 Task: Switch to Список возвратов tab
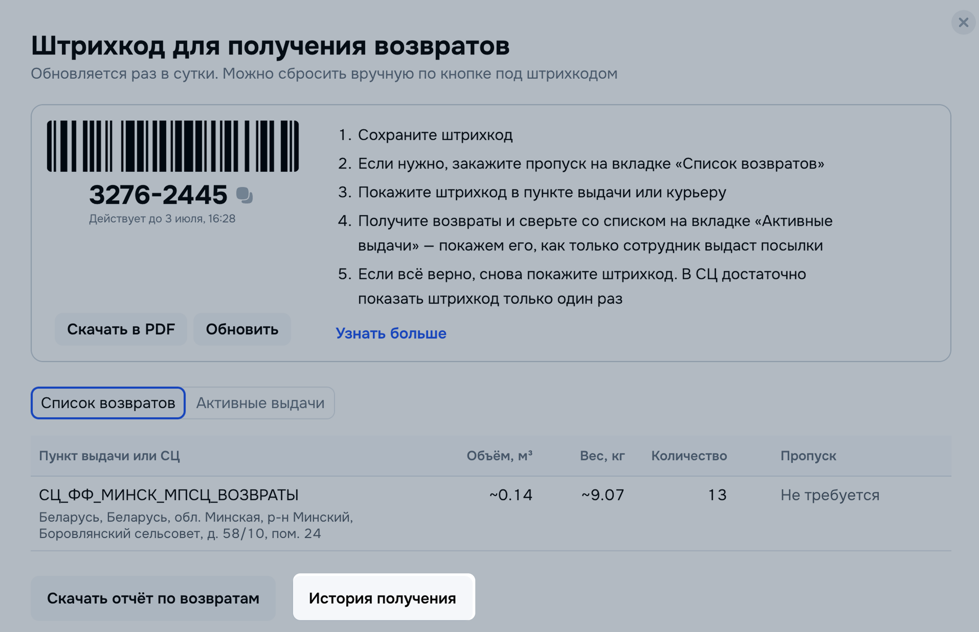pyautogui.click(x=108, y=403)
